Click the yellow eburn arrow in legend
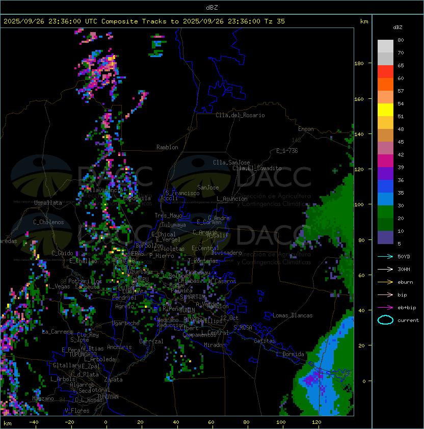424x429 pixels. click(x=385, y=282)
